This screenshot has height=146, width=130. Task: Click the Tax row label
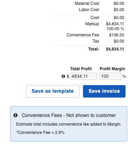point(96,41)
